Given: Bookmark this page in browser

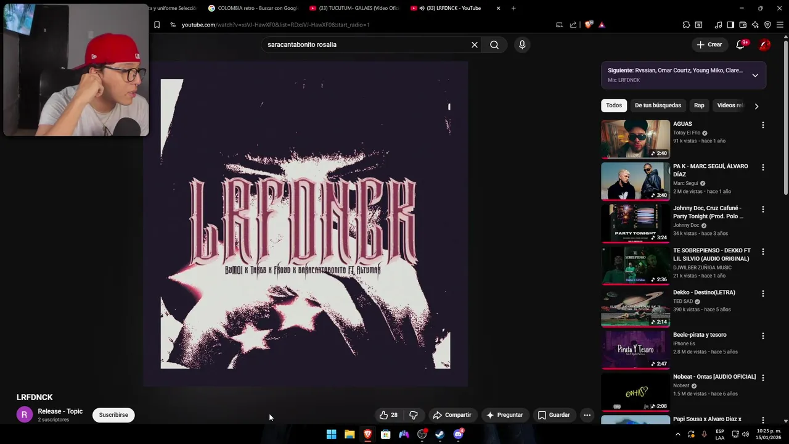Looking at the screenshot, I should [x=157, y=25].
